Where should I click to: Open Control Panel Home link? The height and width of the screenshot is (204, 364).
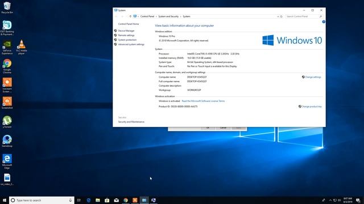(x=129, y=24)
